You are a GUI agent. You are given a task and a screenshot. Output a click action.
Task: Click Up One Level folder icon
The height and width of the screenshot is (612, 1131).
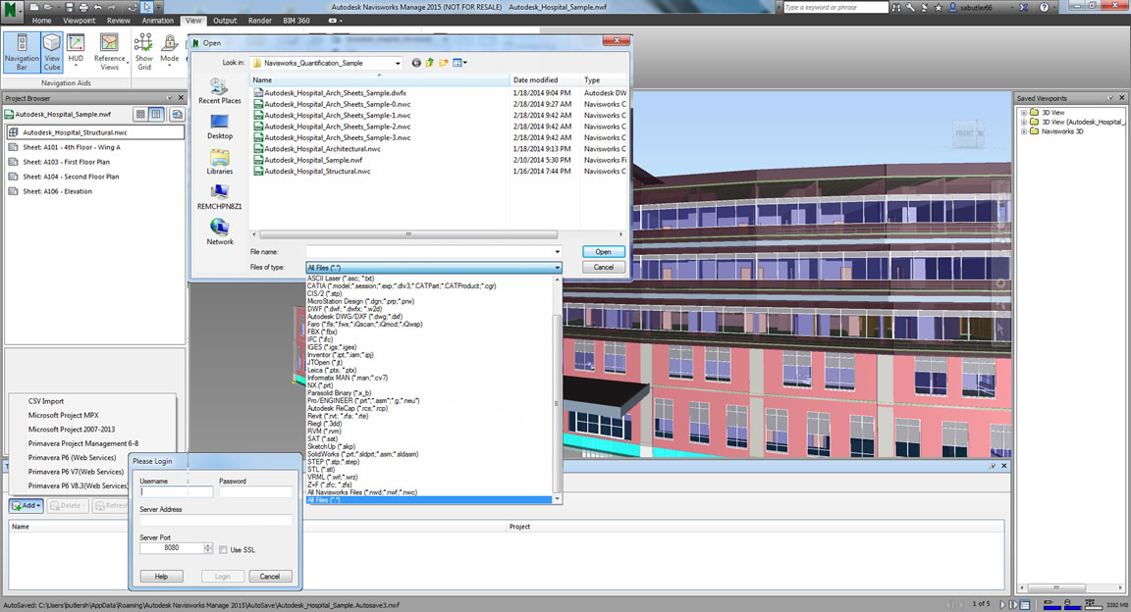(430, 63)
